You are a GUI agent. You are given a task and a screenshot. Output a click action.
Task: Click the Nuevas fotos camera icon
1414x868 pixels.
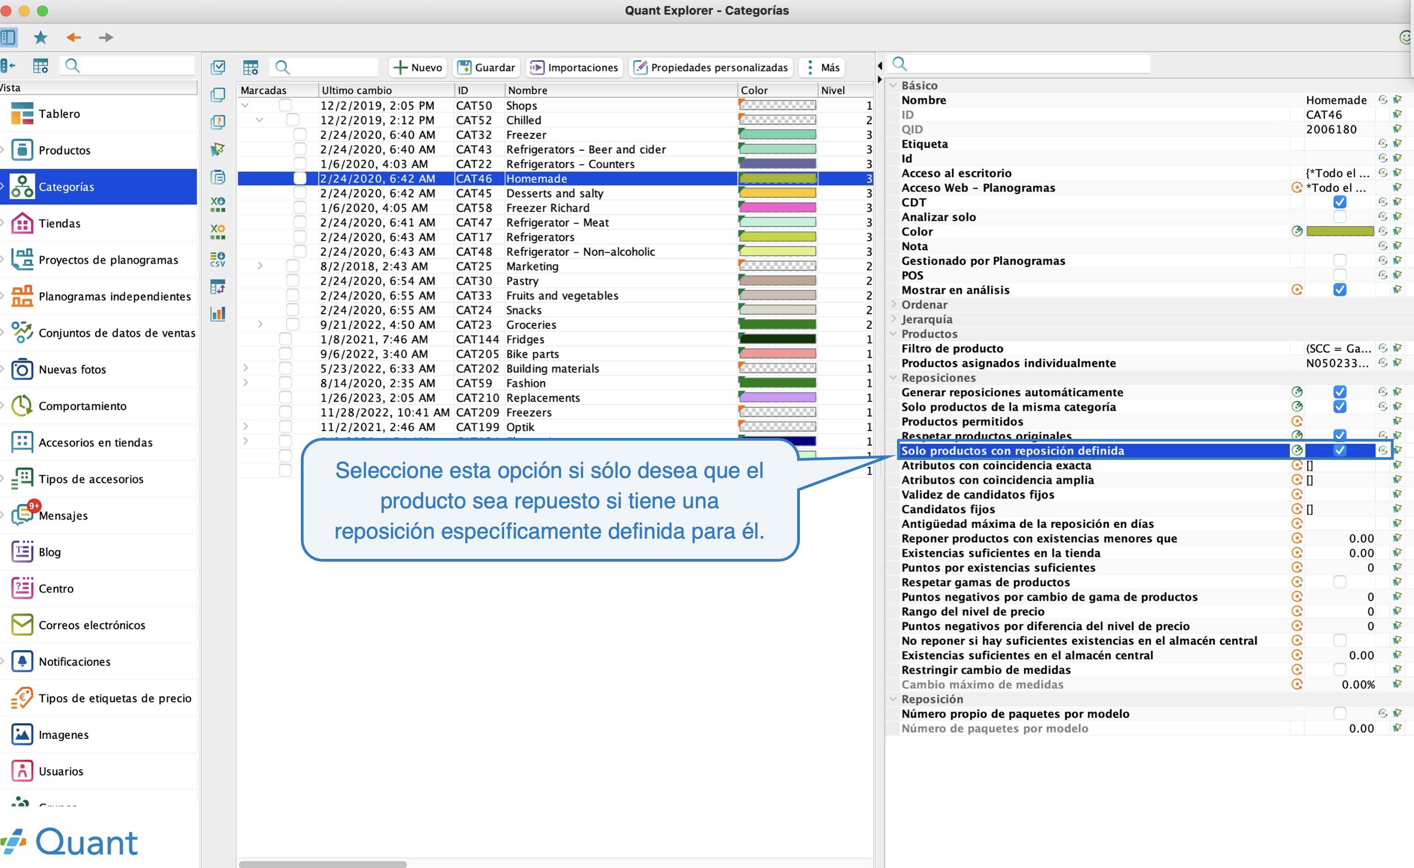(x=23, y=370)
